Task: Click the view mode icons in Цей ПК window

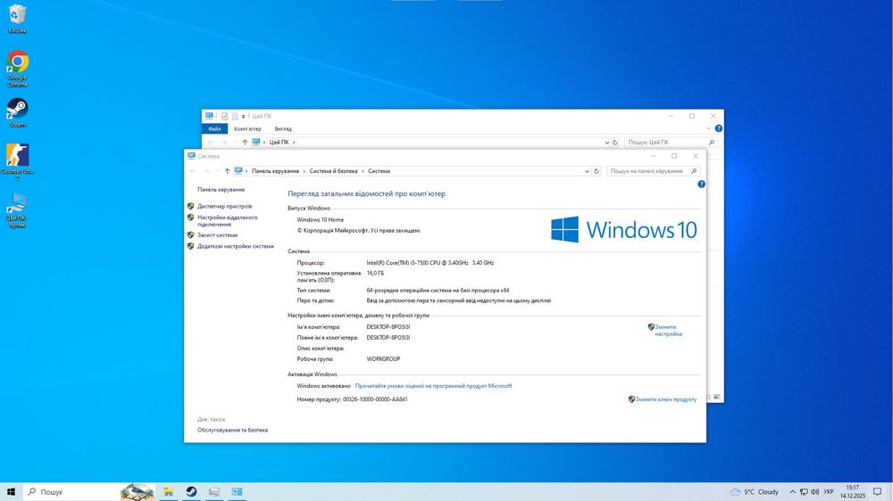Action: coord(713,397)
